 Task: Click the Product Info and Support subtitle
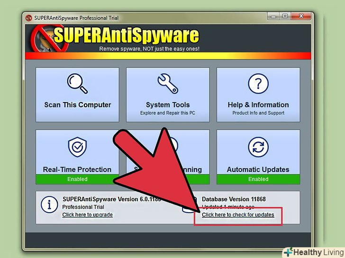(x=258, y=113)
